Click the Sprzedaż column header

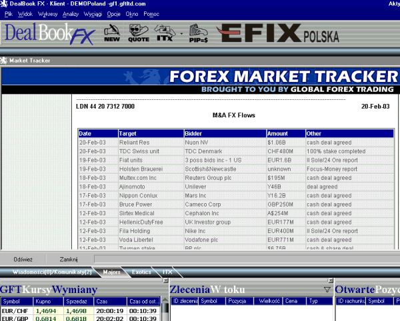point(79,302)
